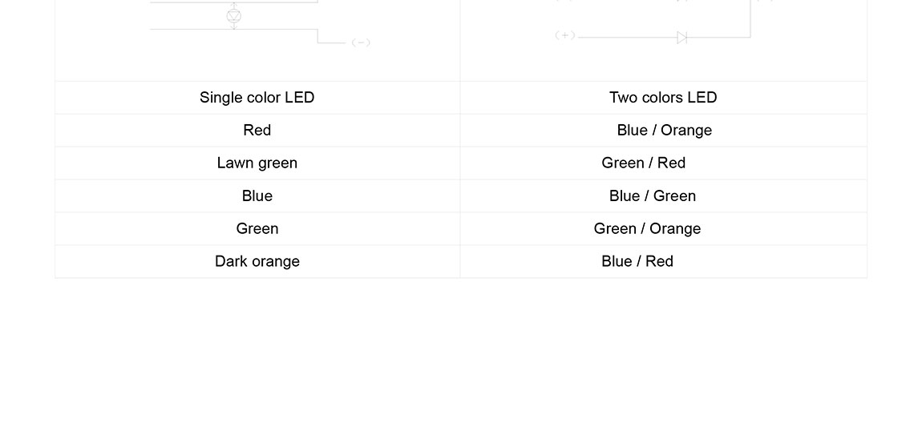Select the "Two colors LED" header cell

663,98
